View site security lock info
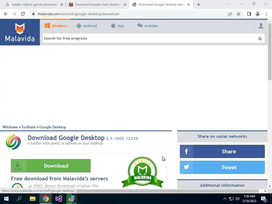 coord(33,14)
